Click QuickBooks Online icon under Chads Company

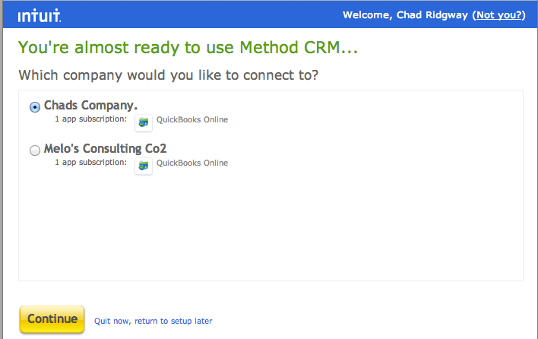click(x=144, y=122)
